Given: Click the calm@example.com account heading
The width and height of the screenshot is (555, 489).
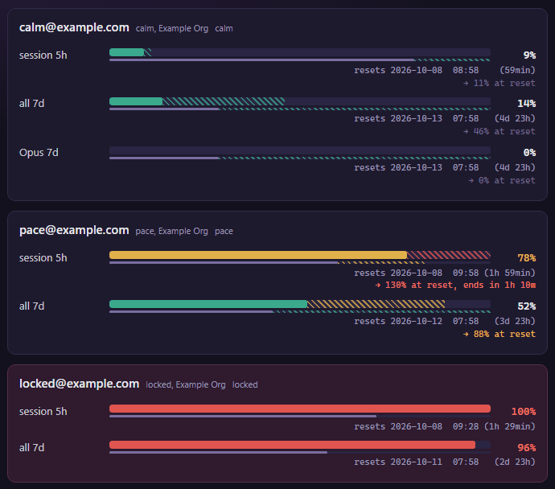Looking at the screenshot, I should pyautogui.click(x=74, y=27).
